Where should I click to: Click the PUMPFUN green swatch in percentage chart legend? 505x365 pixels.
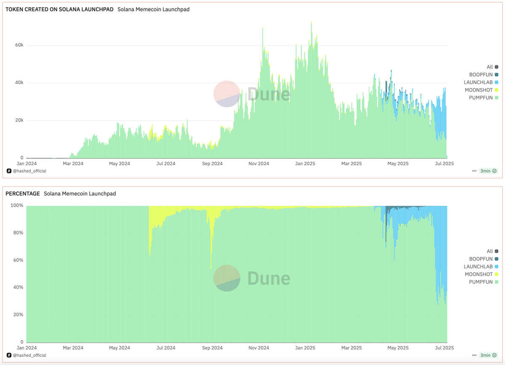(497, 282)
